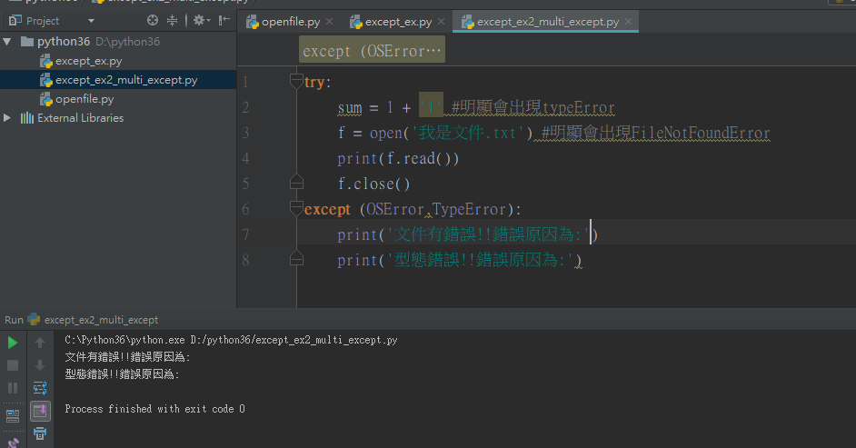This screenshot has width=856, height=448.
Task: Run the script with green play button
Action: pos(13,343)
